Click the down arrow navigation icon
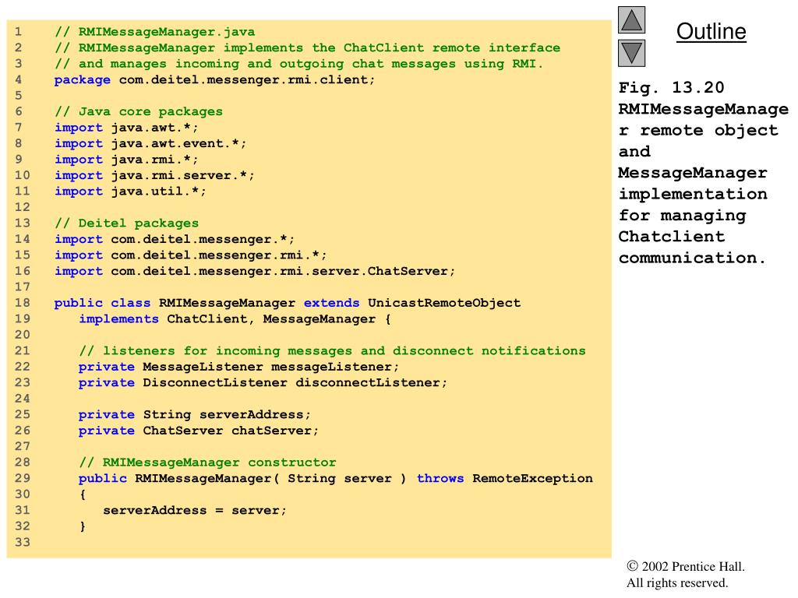Viewport: 798px width, 598px height. (631, 54)
